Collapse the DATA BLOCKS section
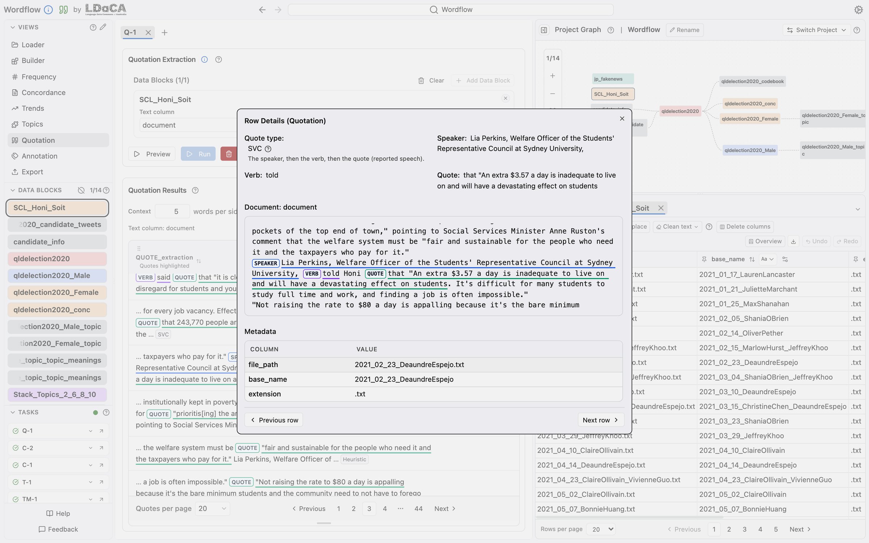Image resolution: width=869 pixels, height=543 pixels. pyautogui.click(x=13, y=190)
